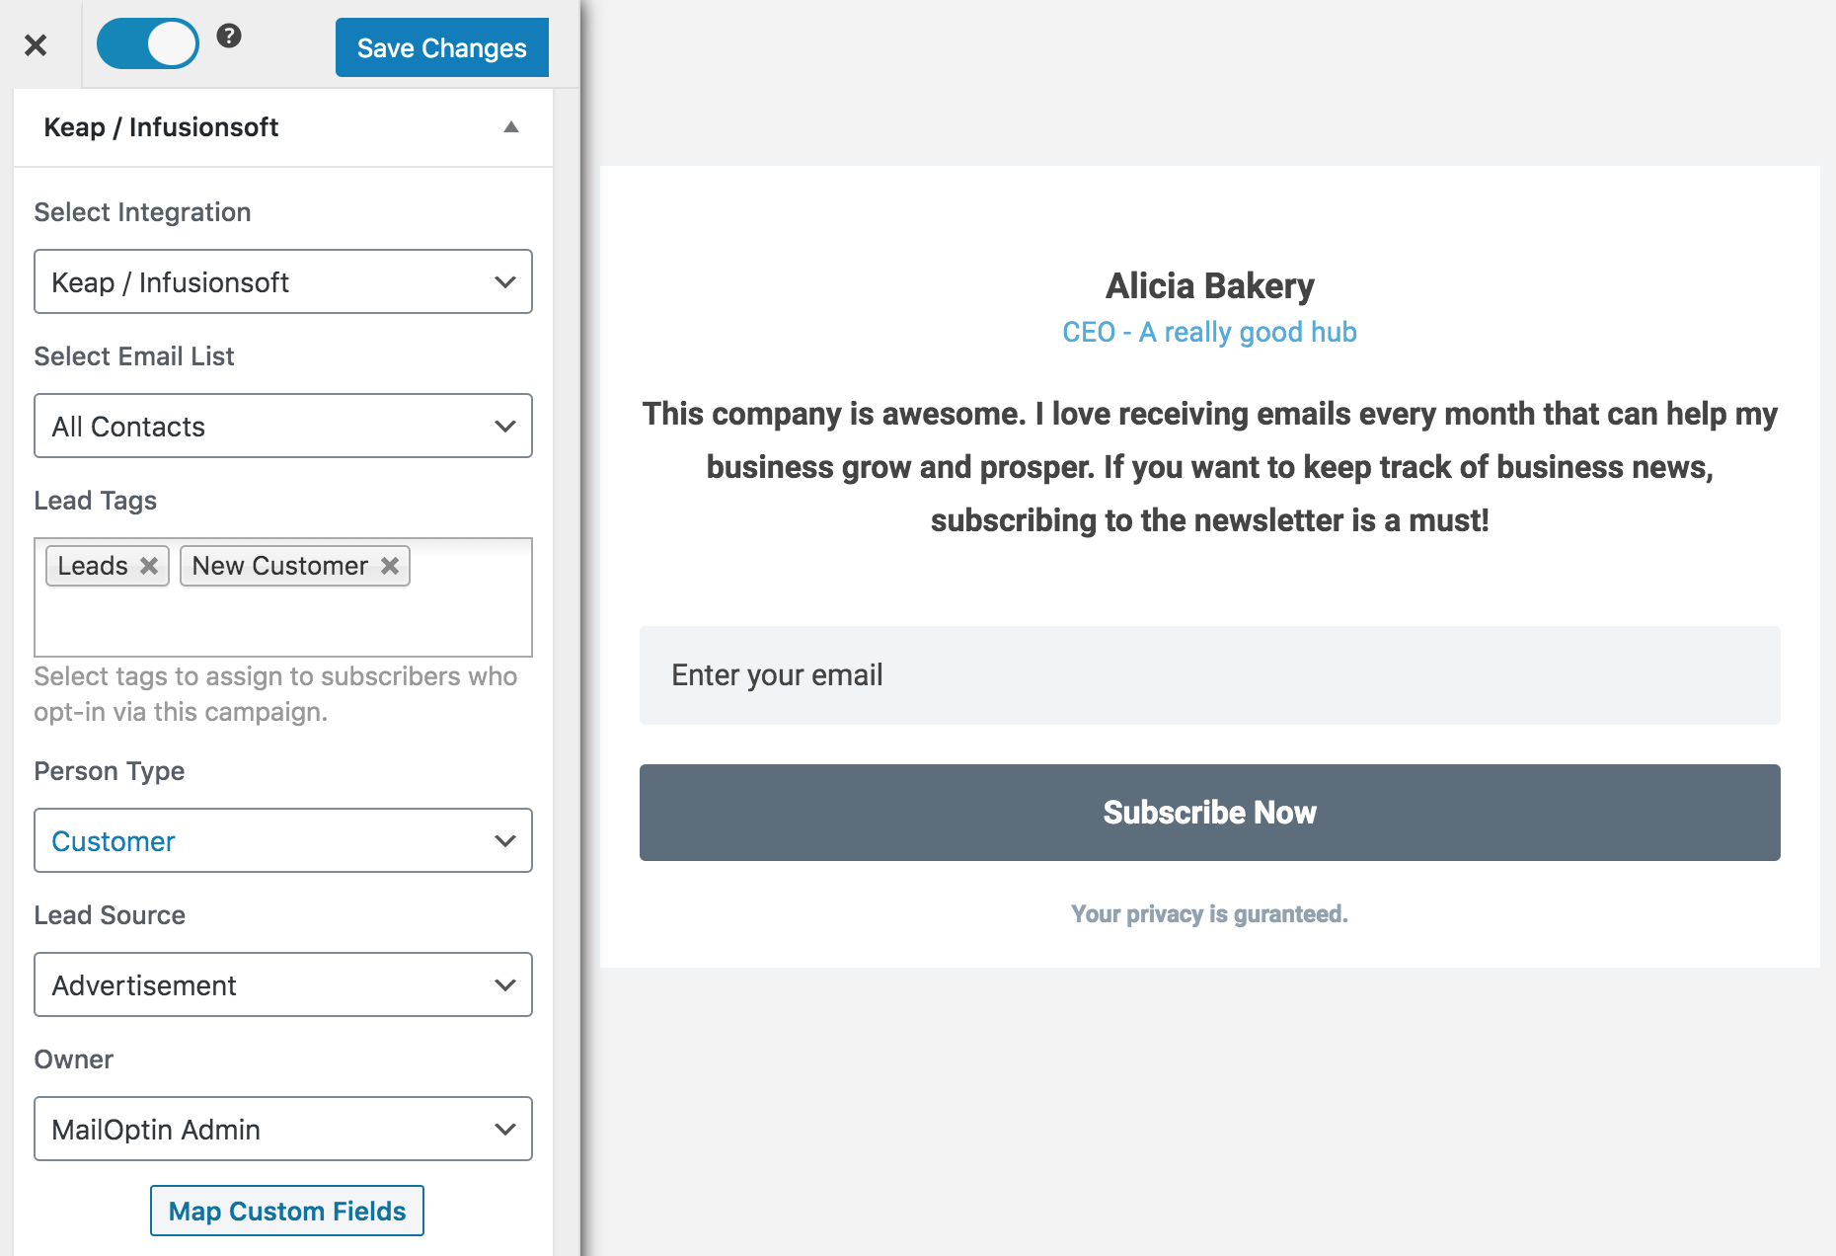Click the Alicia Bakery heading

coord(1208,284)
